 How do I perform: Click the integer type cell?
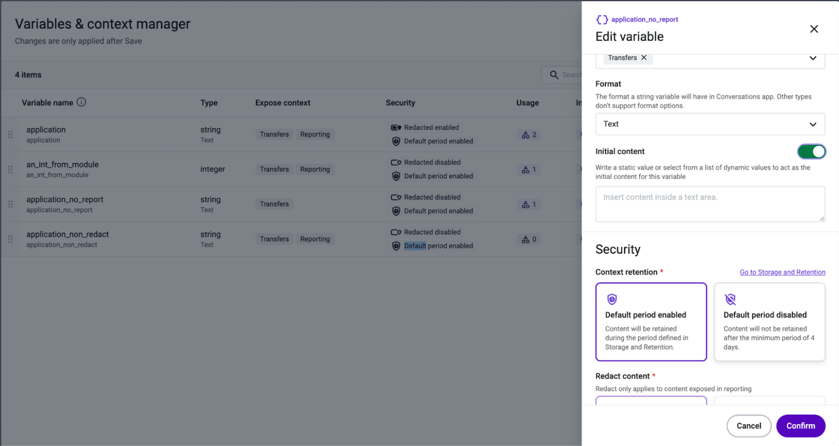[213, 169]
